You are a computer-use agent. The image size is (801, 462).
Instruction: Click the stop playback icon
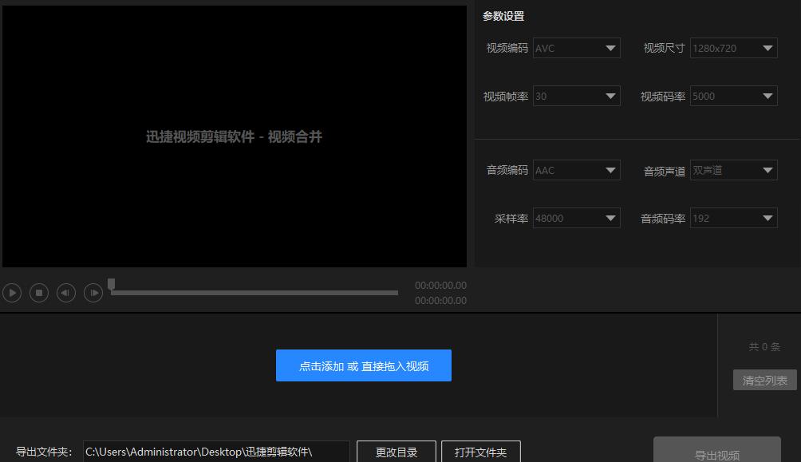click(x=38, y=293)
